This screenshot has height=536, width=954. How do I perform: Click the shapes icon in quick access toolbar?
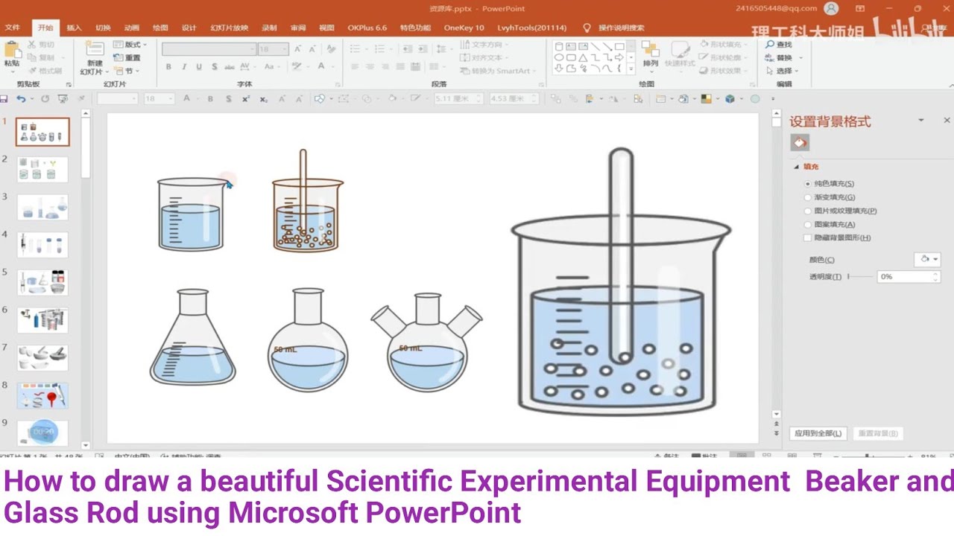click(319, 99)
